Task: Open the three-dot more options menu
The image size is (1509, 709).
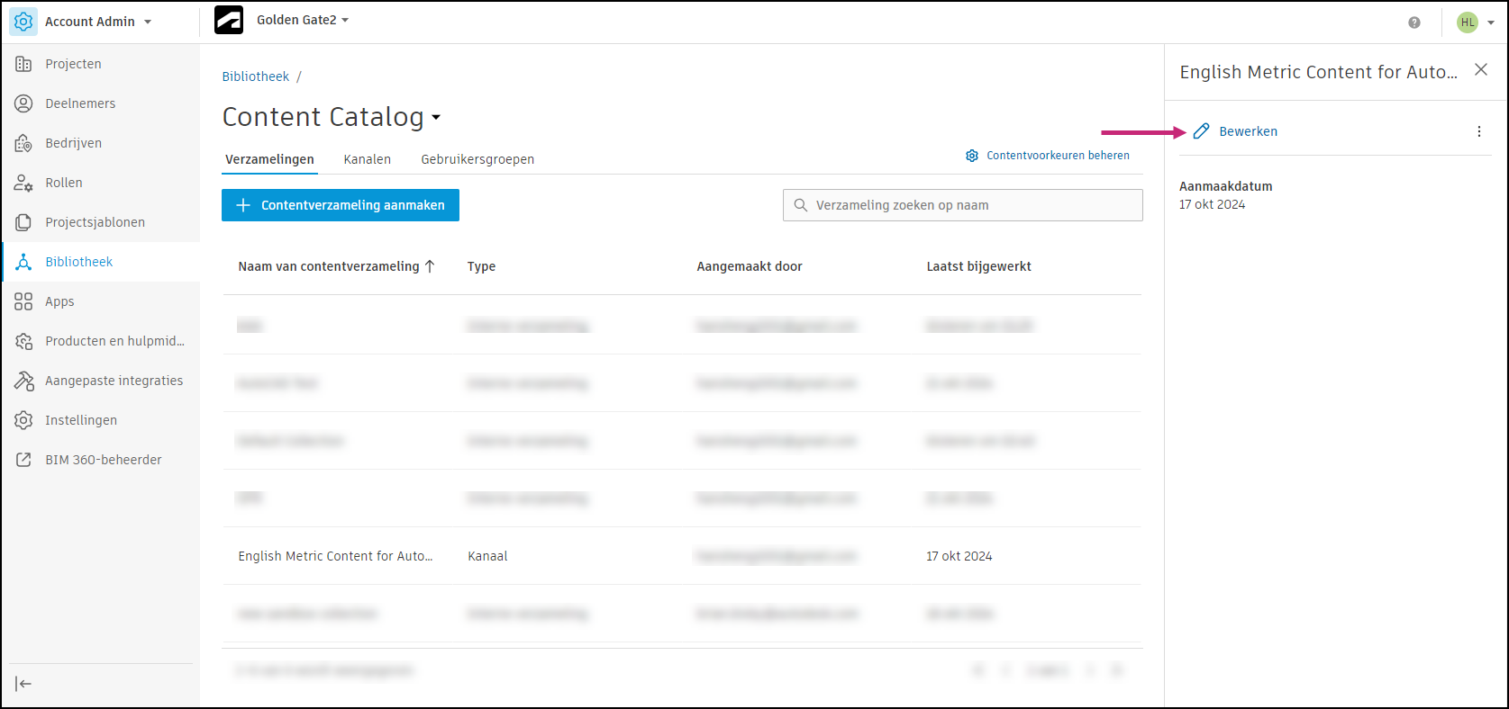Action: pyautogui.click(x=1479, y=131)
